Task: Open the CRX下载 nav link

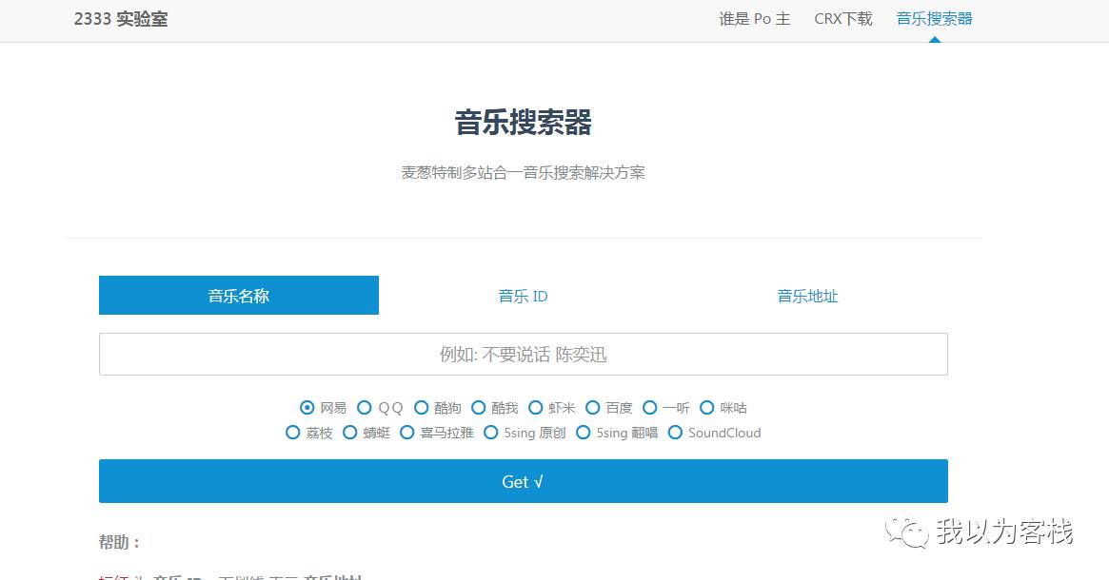Action: point(843,19)
